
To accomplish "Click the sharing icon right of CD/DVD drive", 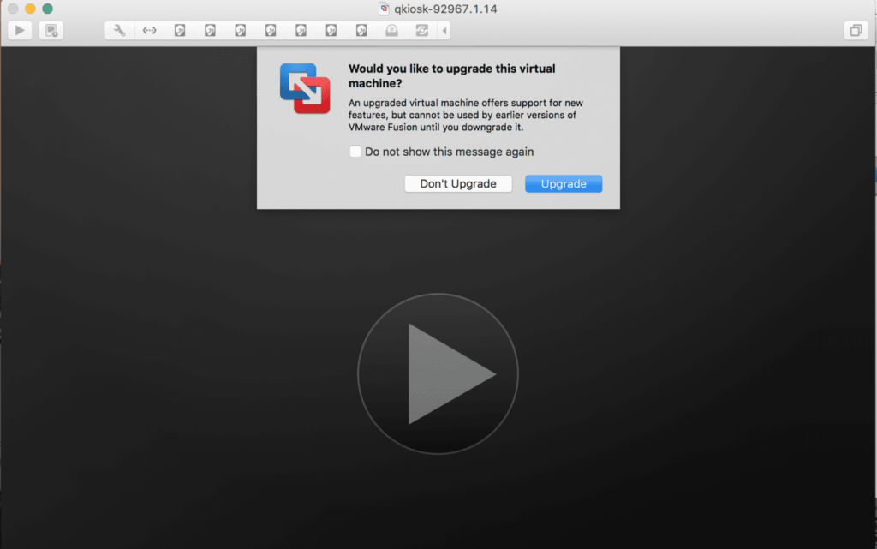I will pos(421,30).
